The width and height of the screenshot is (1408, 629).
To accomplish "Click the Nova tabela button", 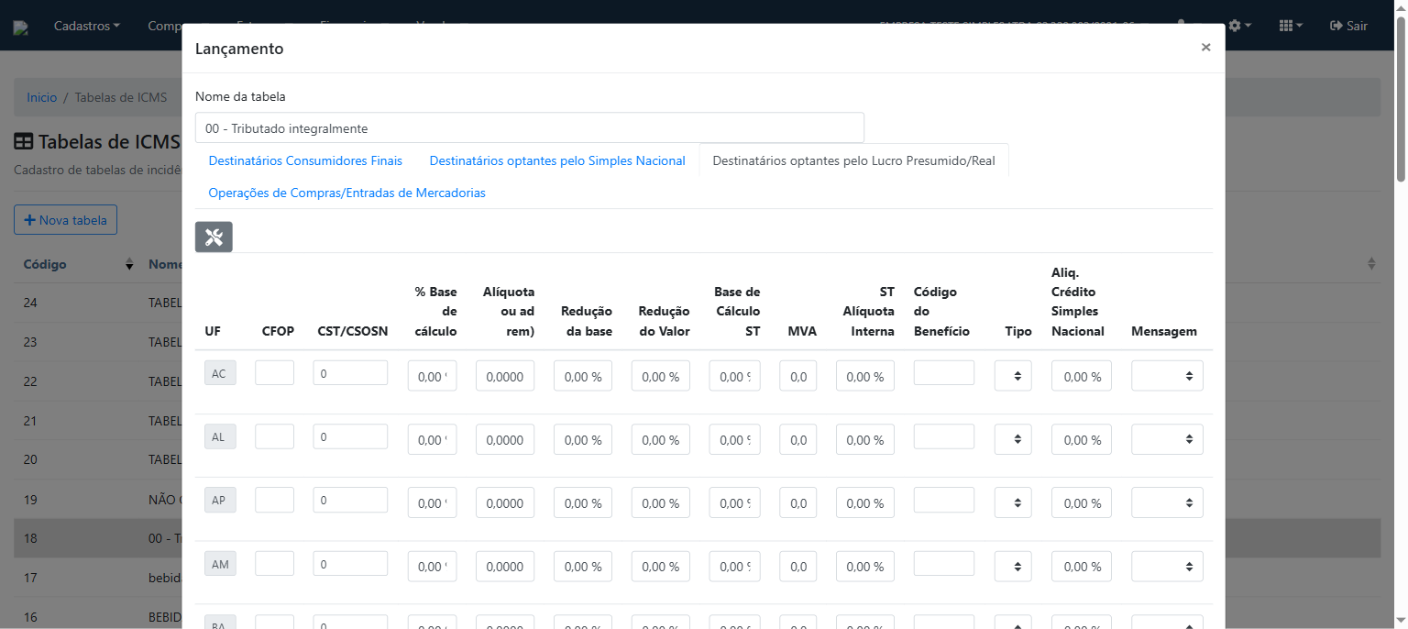I will [x=65, y=220].
